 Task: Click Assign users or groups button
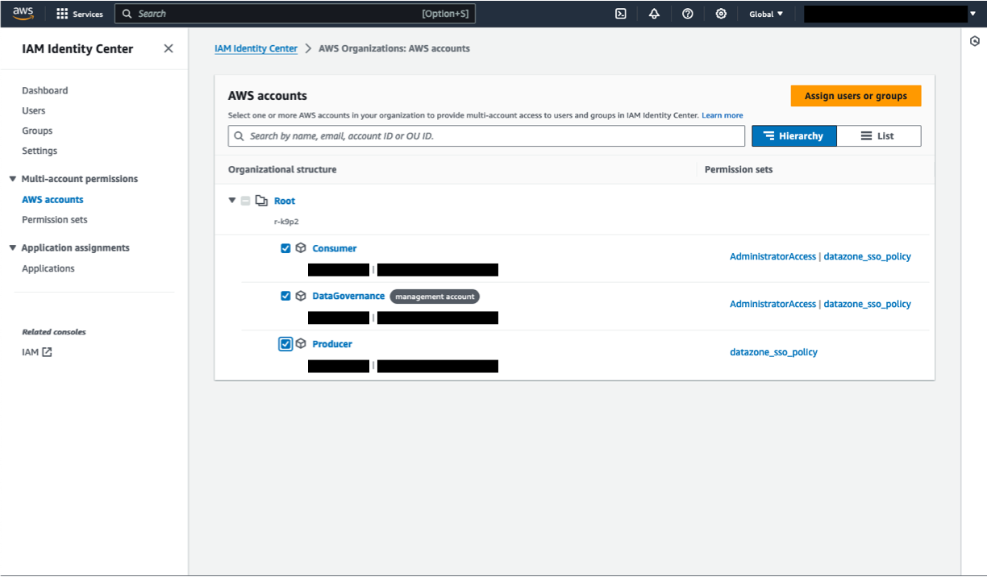click(856, 96)
